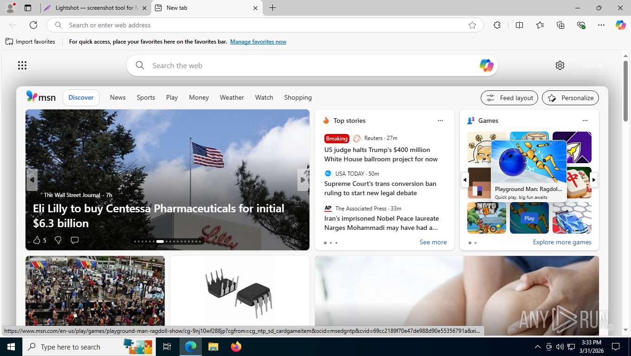Viewport: 631px width, 356px height.
Task: Open the Copilot sidebar icon in Edge toolbar
Action: point(620,25)
